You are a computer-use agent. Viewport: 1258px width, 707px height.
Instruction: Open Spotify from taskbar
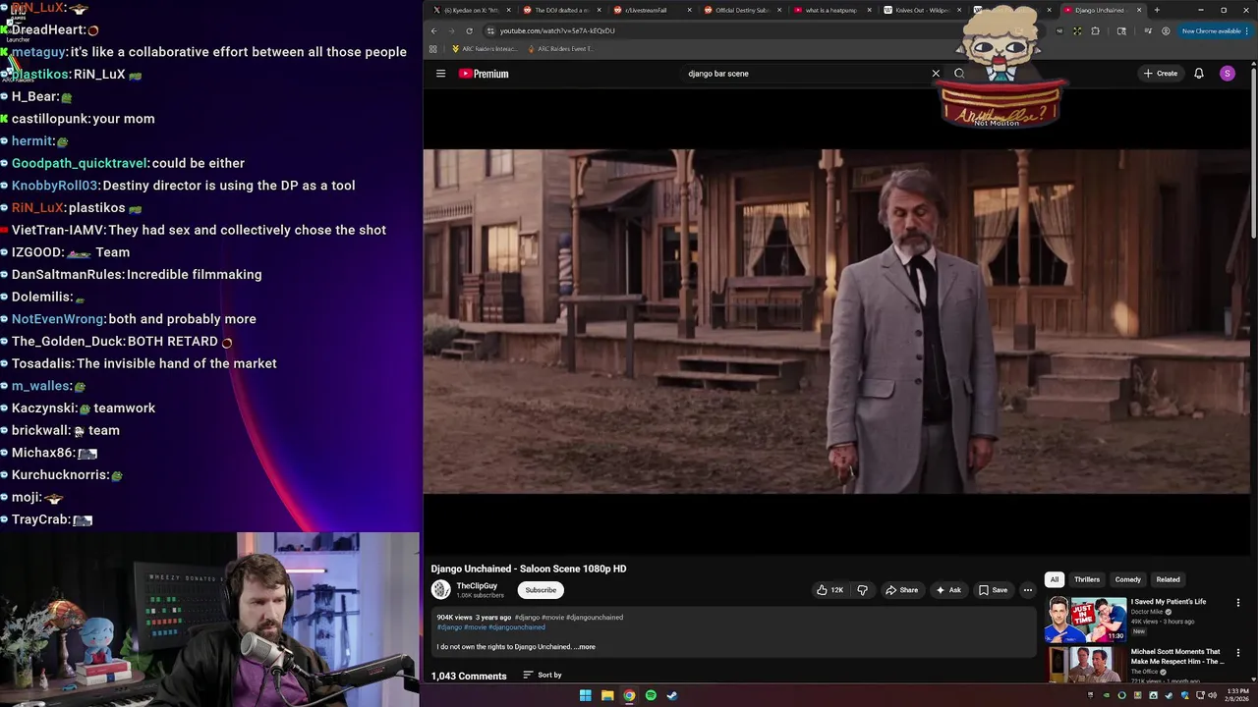pyautogui.click(x=651, y=695)
